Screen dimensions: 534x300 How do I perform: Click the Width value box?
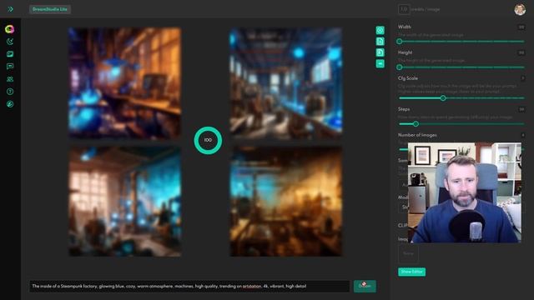521,27
